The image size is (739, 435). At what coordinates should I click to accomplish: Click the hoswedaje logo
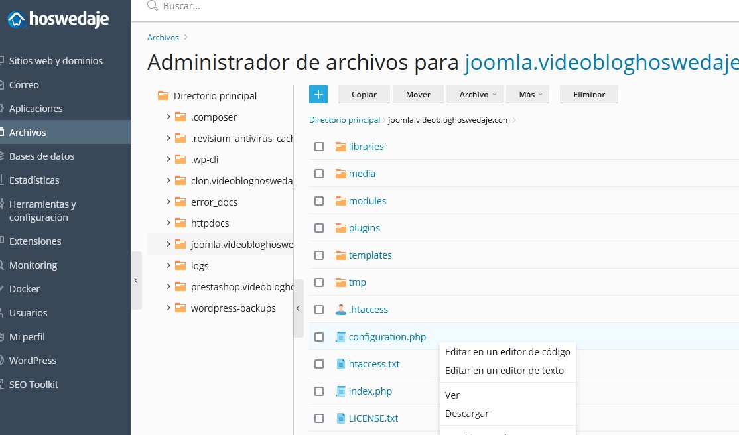point(58,19)
